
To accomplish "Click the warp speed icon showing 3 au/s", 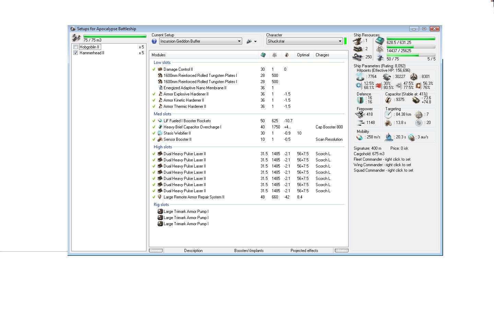I will 412,137.
